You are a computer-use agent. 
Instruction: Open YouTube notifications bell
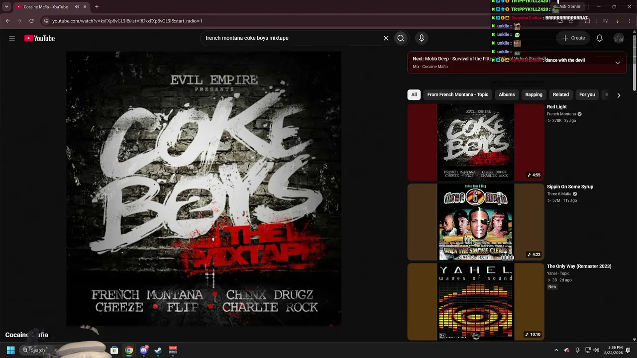(600, 38)
